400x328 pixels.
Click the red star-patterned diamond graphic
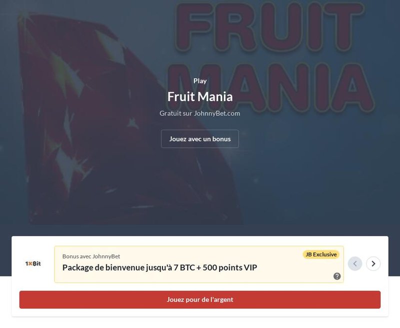point(100,125)
